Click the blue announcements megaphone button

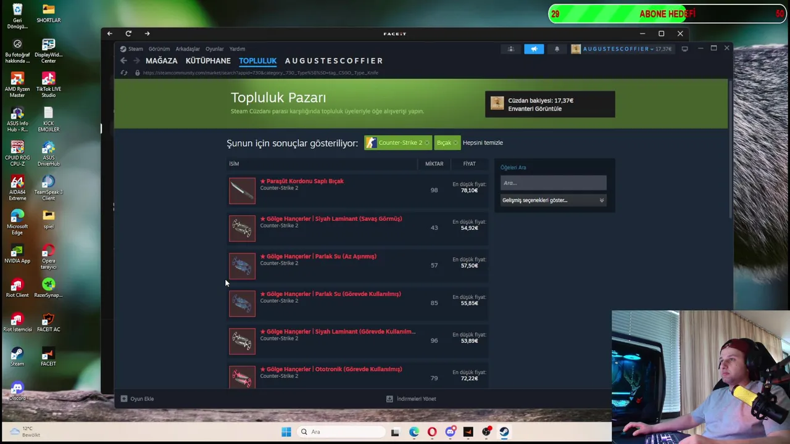534,49
